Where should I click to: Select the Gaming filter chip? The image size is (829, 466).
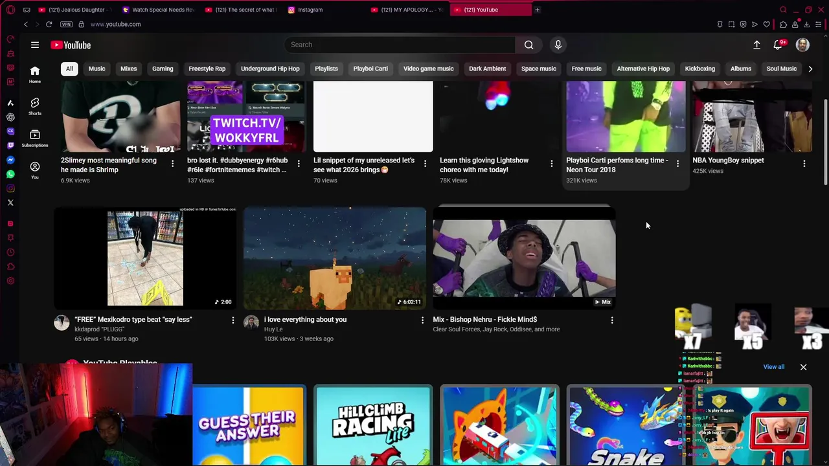click(163, 69)
